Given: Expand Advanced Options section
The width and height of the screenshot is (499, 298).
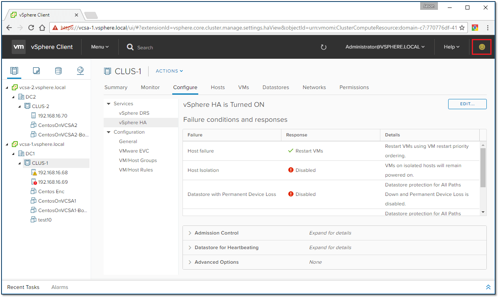Looking at the screenshot, I should [190, 262].
